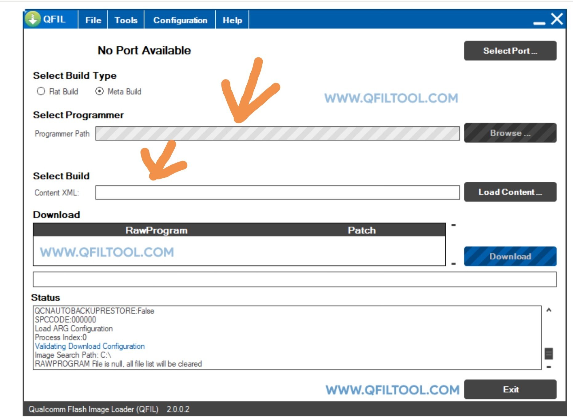The width and height of the screenshot is (573, 418).
Task: Select the Flat Build radio button
Action: click(x=41, y=91)
